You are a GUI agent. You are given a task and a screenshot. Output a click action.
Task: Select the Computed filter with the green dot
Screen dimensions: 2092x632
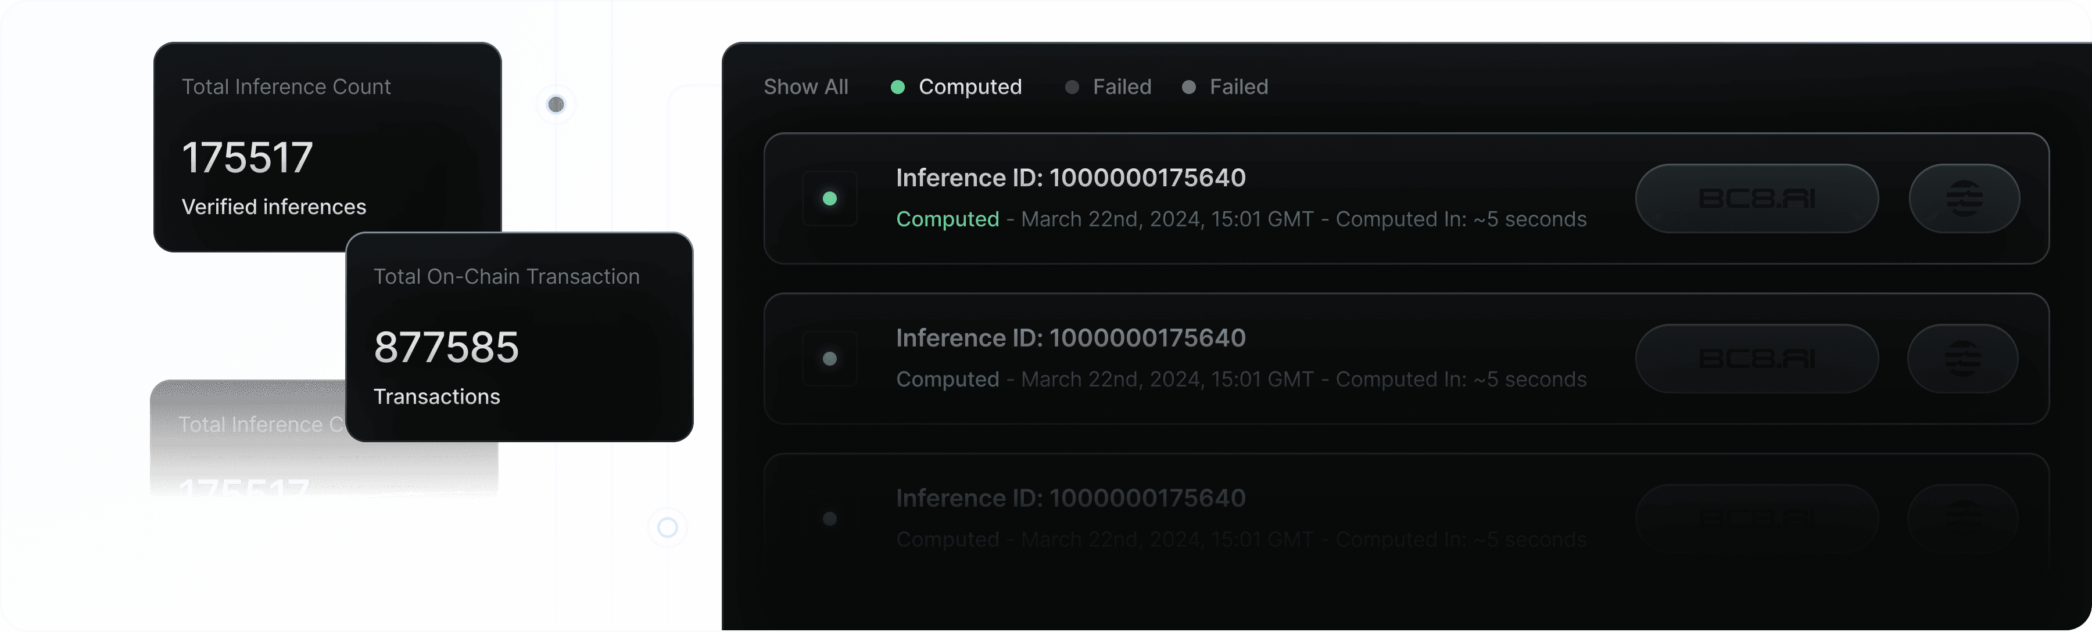[957, 87]
